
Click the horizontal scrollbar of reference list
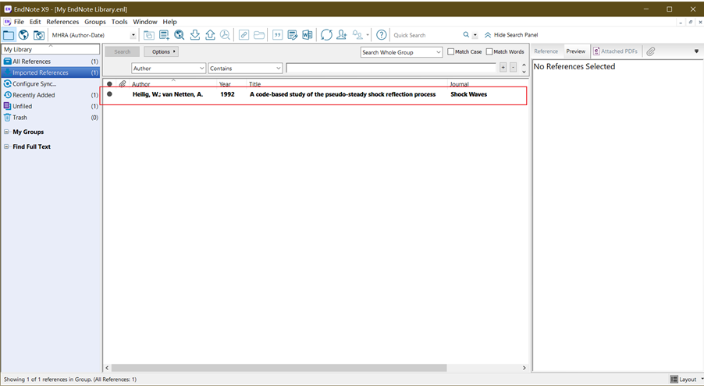[279, 368]
